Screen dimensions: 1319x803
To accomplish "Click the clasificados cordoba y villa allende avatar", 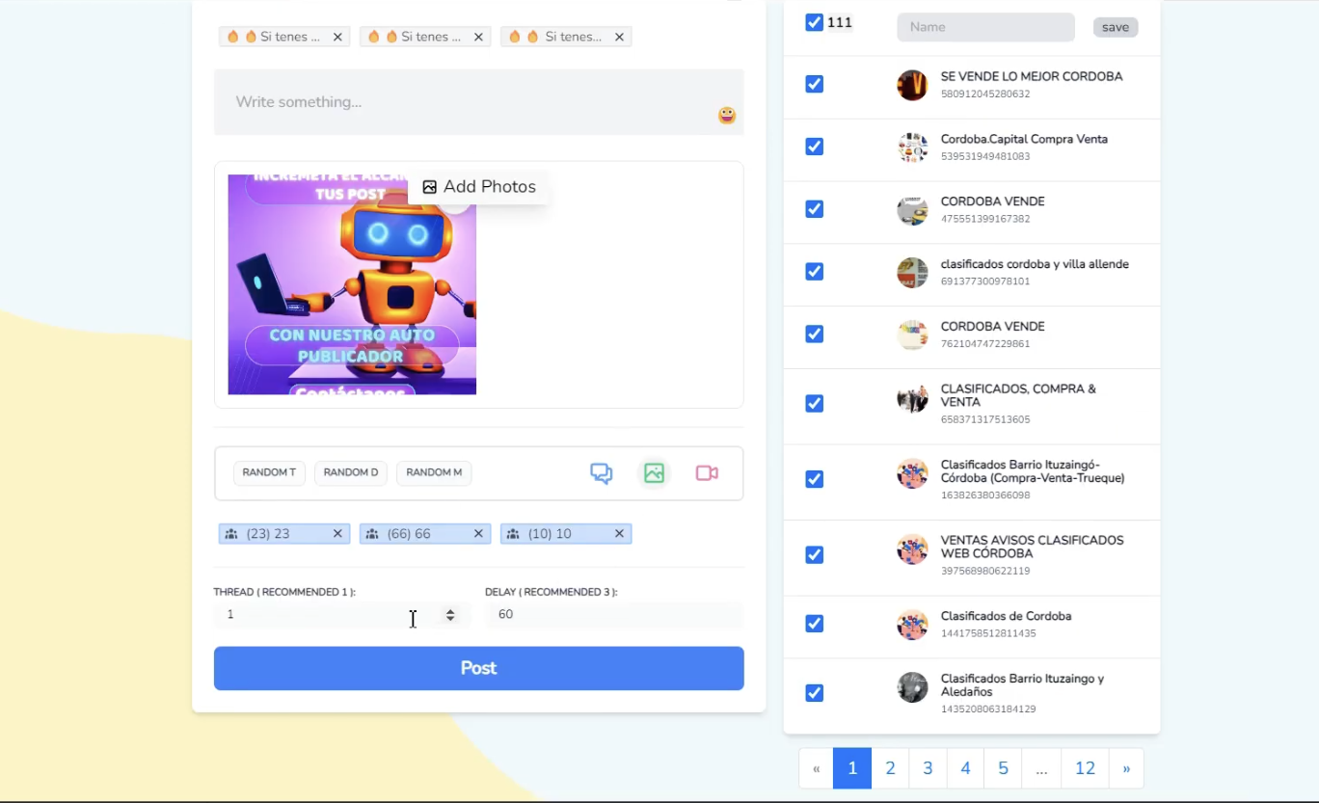I will point(912,273).
